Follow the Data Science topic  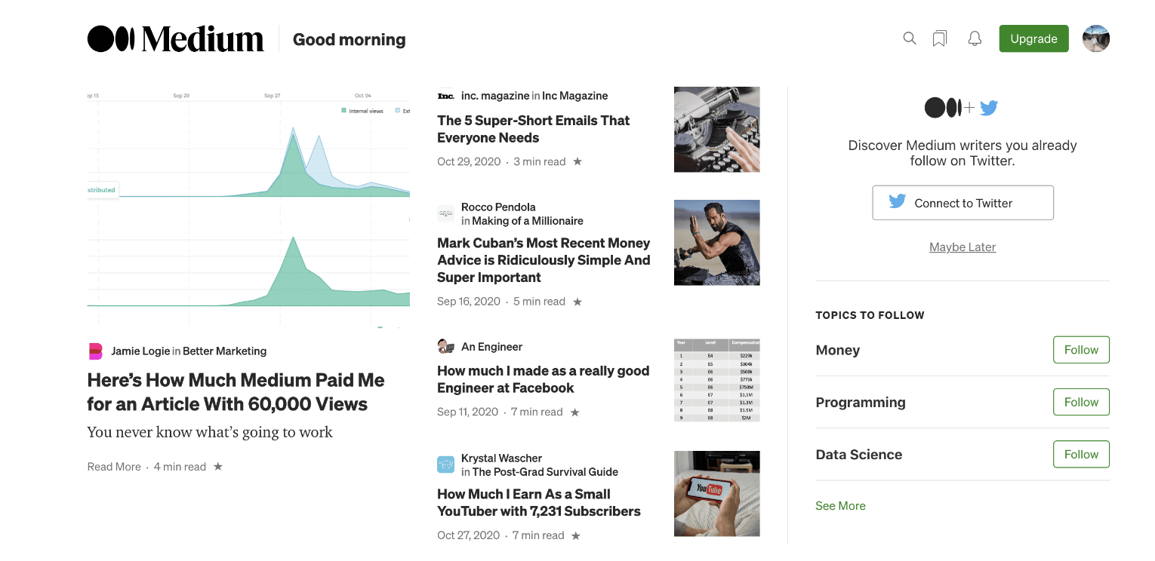pos(1081,454)
